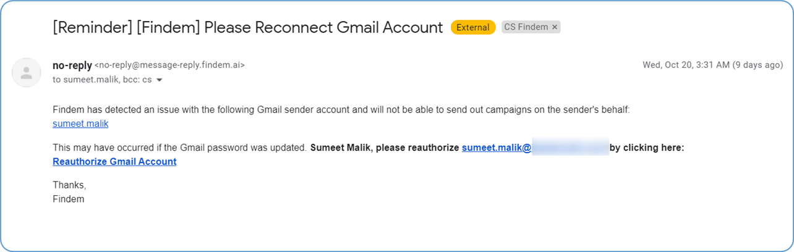Expand recipient details with the dropdown arrow
The height and width of the screenshot is (252, 794).
[x=160, y=80]
